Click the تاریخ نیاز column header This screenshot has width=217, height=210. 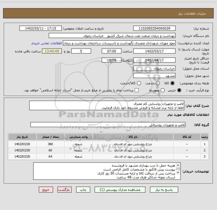click(22, 137)
